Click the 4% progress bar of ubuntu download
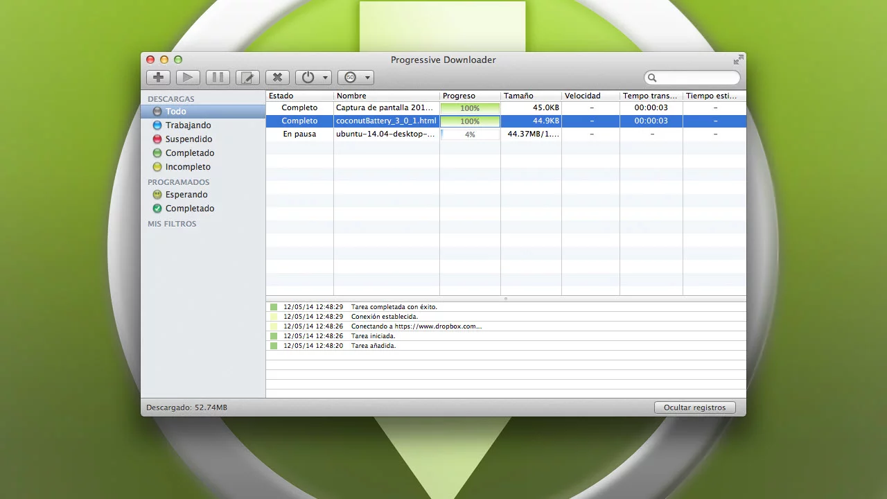This screenshot has height=499, width=887. coord(470,134)
